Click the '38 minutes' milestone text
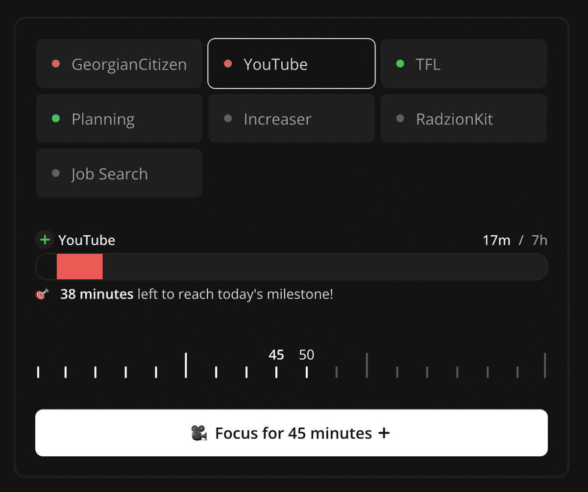This screenshot has height=492, width=588. tap(97, 294)
